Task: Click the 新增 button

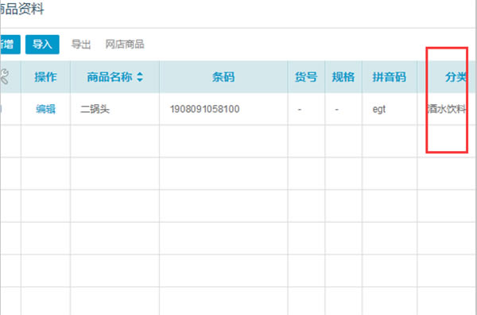Action: click(x=10, y=45)
